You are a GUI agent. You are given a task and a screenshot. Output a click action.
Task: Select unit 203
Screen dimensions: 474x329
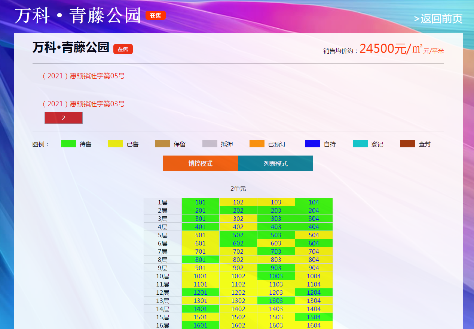(276, 210)
